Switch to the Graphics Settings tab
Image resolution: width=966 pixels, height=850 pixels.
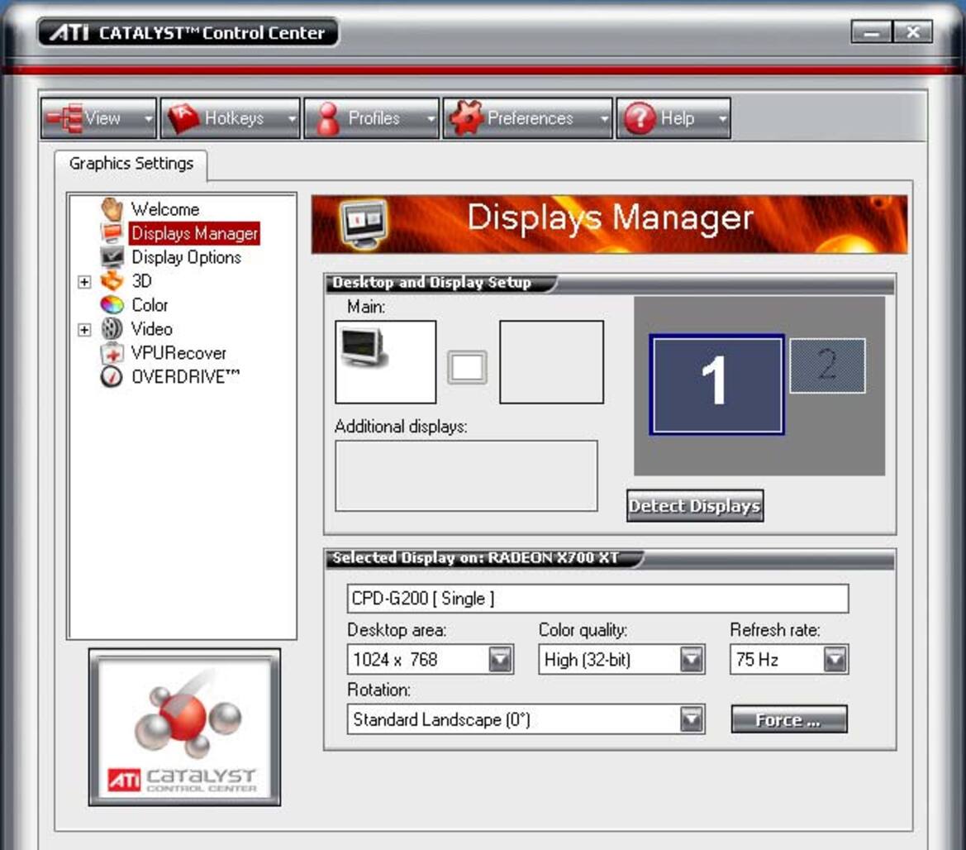click(x=131, y=164)
